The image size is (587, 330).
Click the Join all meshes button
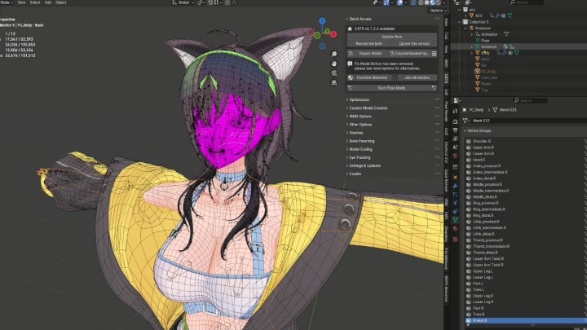click(417, 77)
